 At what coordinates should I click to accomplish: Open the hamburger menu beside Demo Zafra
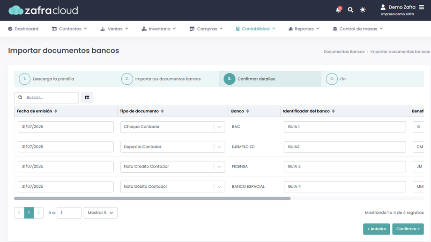point(422,7)
